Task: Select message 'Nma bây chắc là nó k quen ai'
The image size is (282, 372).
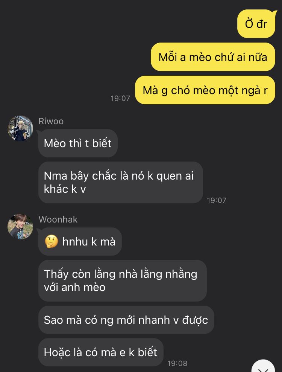Action: tap(121, 183)
